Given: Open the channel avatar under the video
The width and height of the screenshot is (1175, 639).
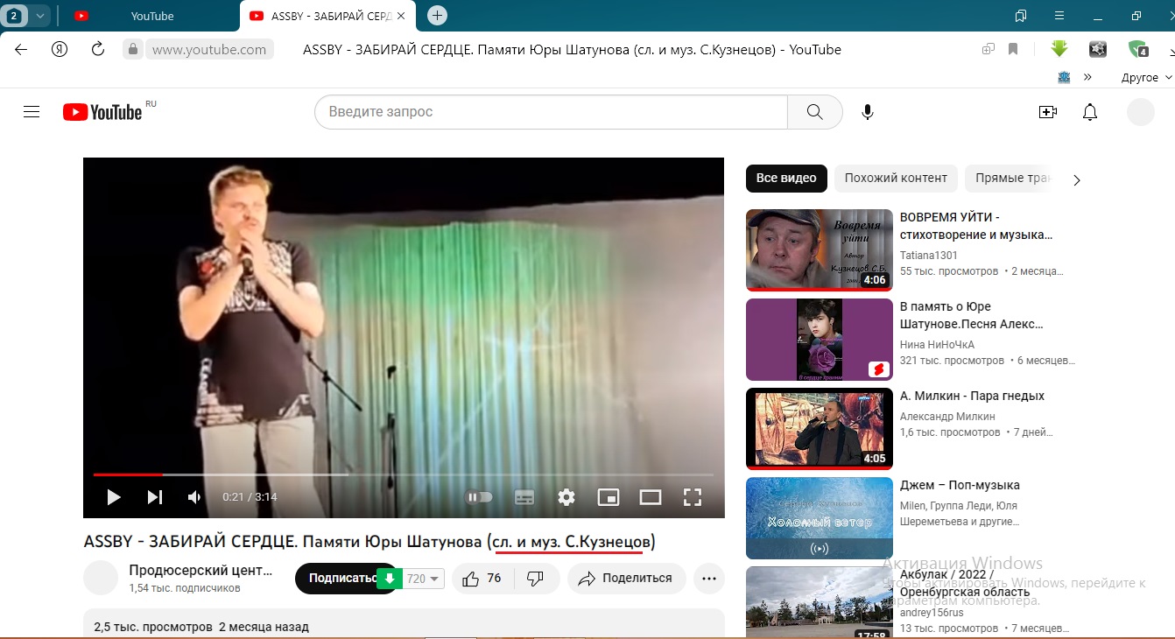Looking at the screenshot, I should pos(101,578).
